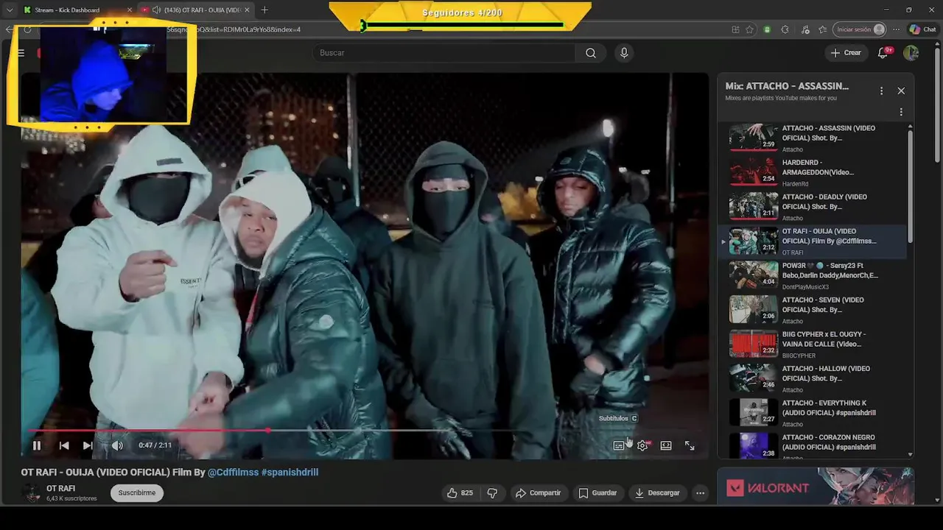Open the YouTube guide hamburger menu
Image resolution: width=943 pixels, height=530 pixels.
click(21, 53)
